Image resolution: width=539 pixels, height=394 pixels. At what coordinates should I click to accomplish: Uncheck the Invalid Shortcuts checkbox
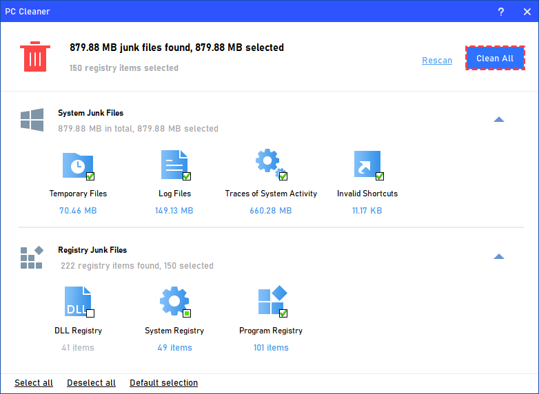[380, 176]
